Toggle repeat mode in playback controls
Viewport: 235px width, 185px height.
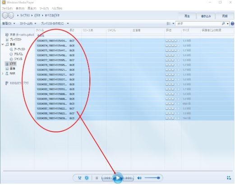[x=87, y=178]
